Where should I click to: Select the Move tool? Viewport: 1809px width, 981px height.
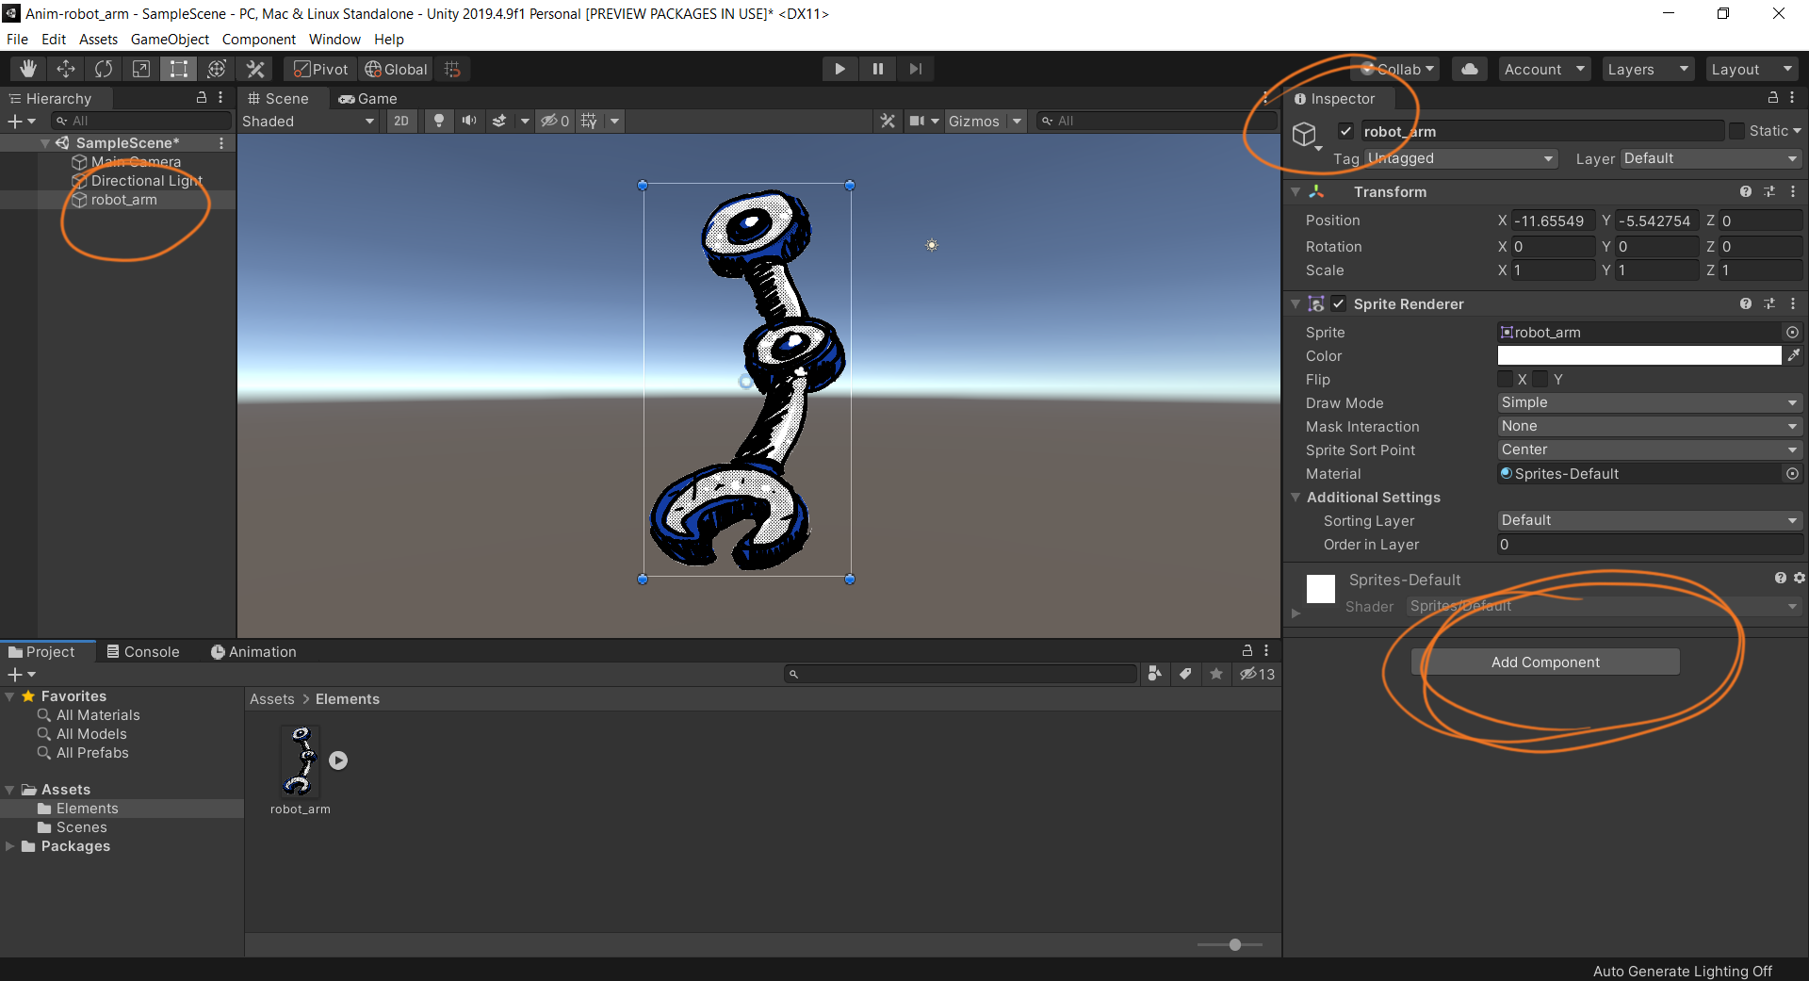66,69
